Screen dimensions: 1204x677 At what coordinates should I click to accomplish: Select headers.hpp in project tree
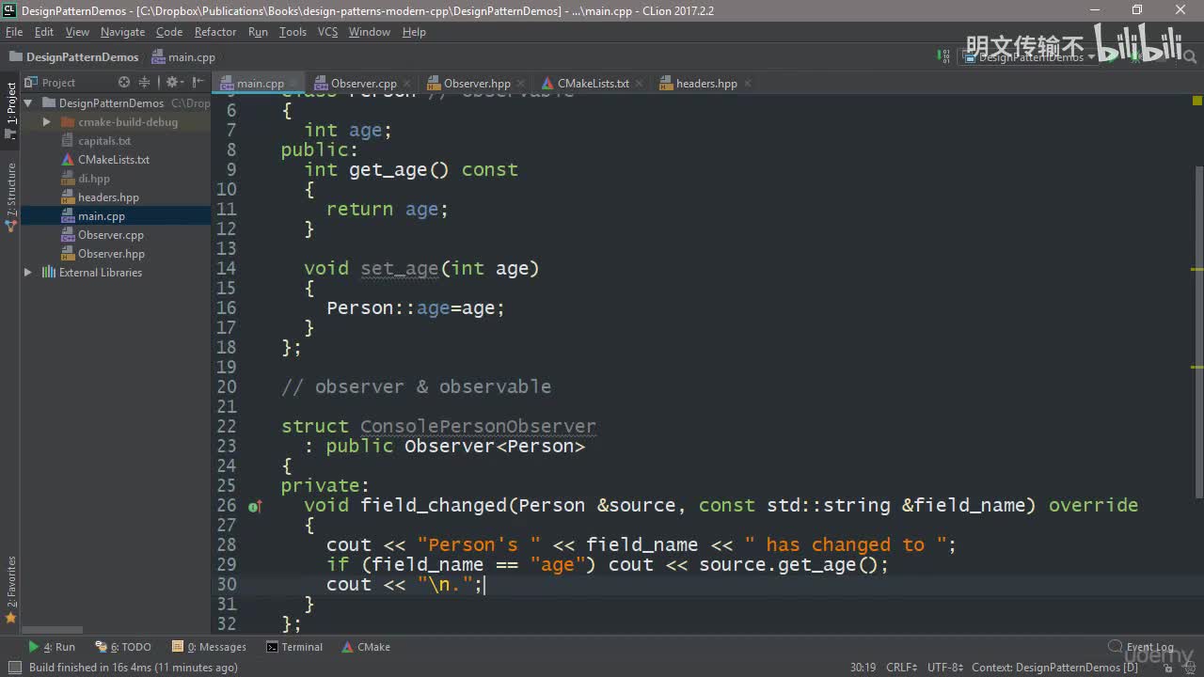point(108,197)
